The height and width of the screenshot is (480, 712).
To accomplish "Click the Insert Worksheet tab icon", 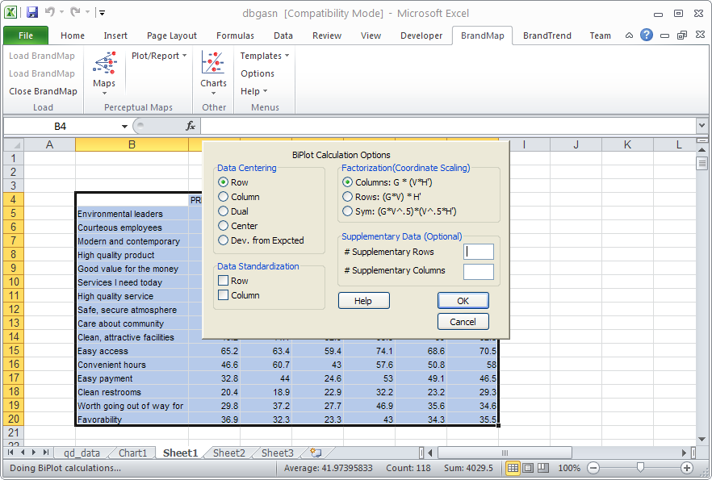I will click(316, 453).
